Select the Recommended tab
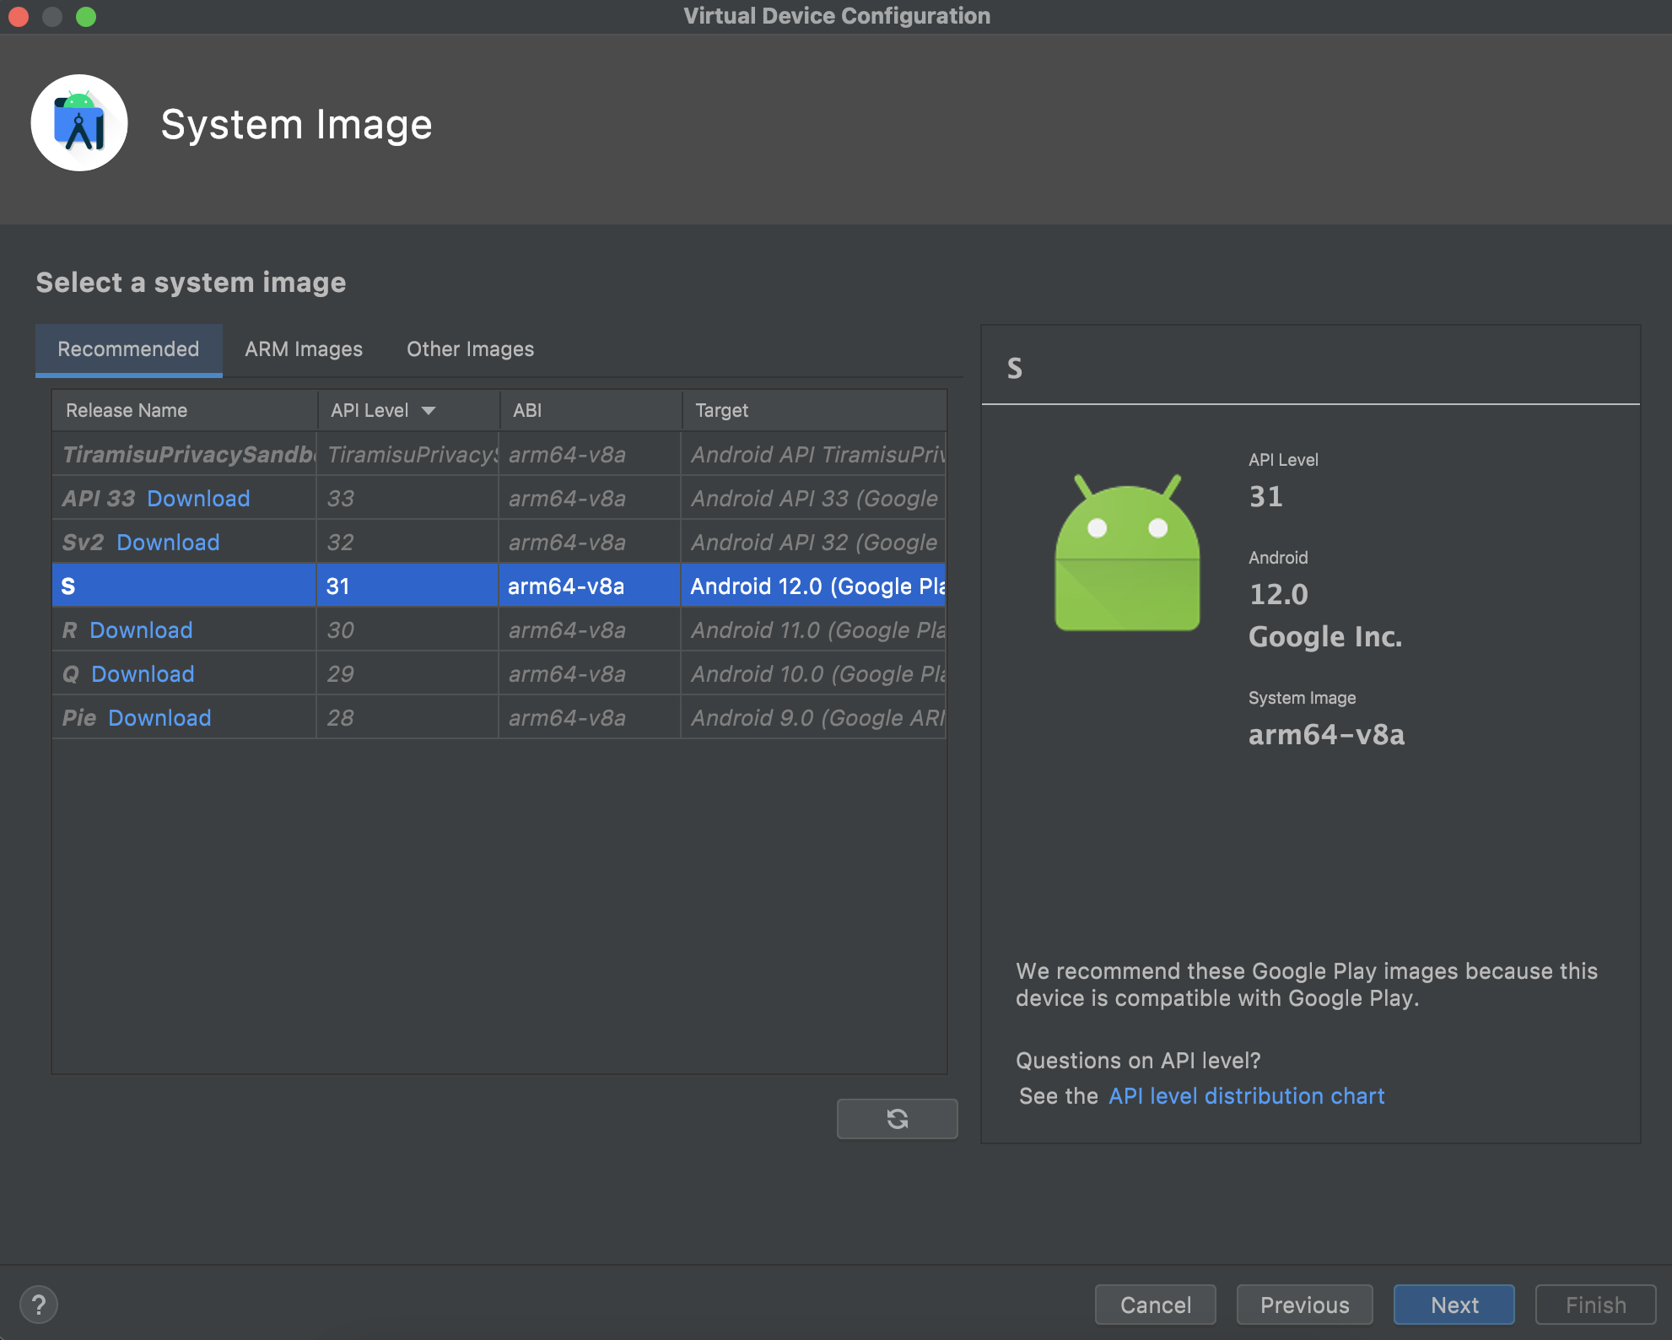This screenshot has height=1340, width=1672. pos(128,349)
